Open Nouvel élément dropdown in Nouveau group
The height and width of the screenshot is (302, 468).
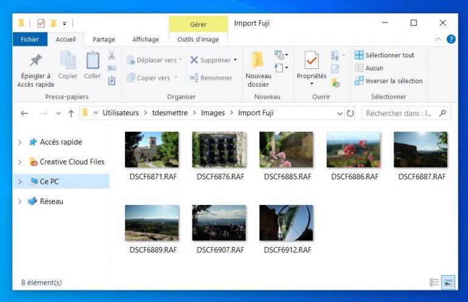(x=282, y=55)
